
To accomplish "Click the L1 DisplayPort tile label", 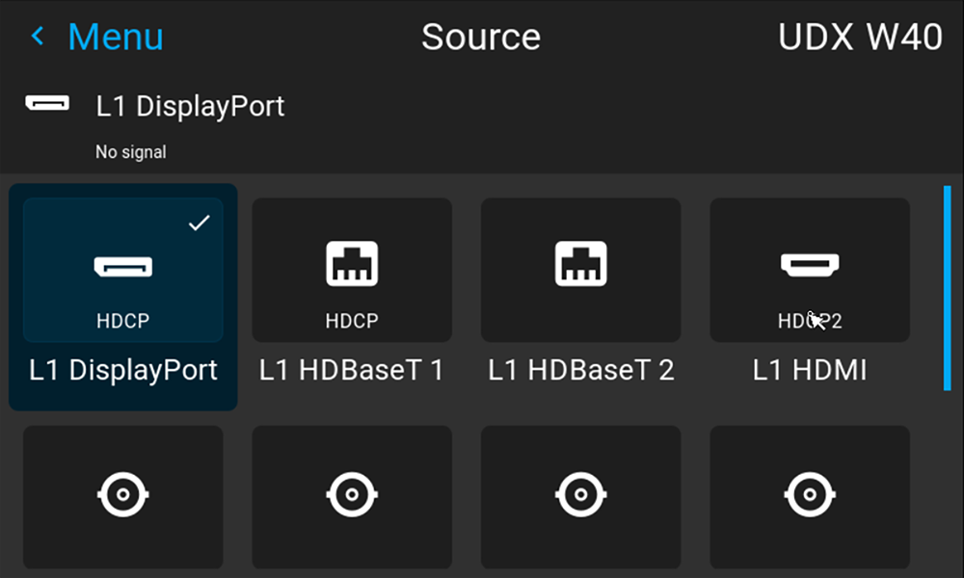I will tap(123, 370).
